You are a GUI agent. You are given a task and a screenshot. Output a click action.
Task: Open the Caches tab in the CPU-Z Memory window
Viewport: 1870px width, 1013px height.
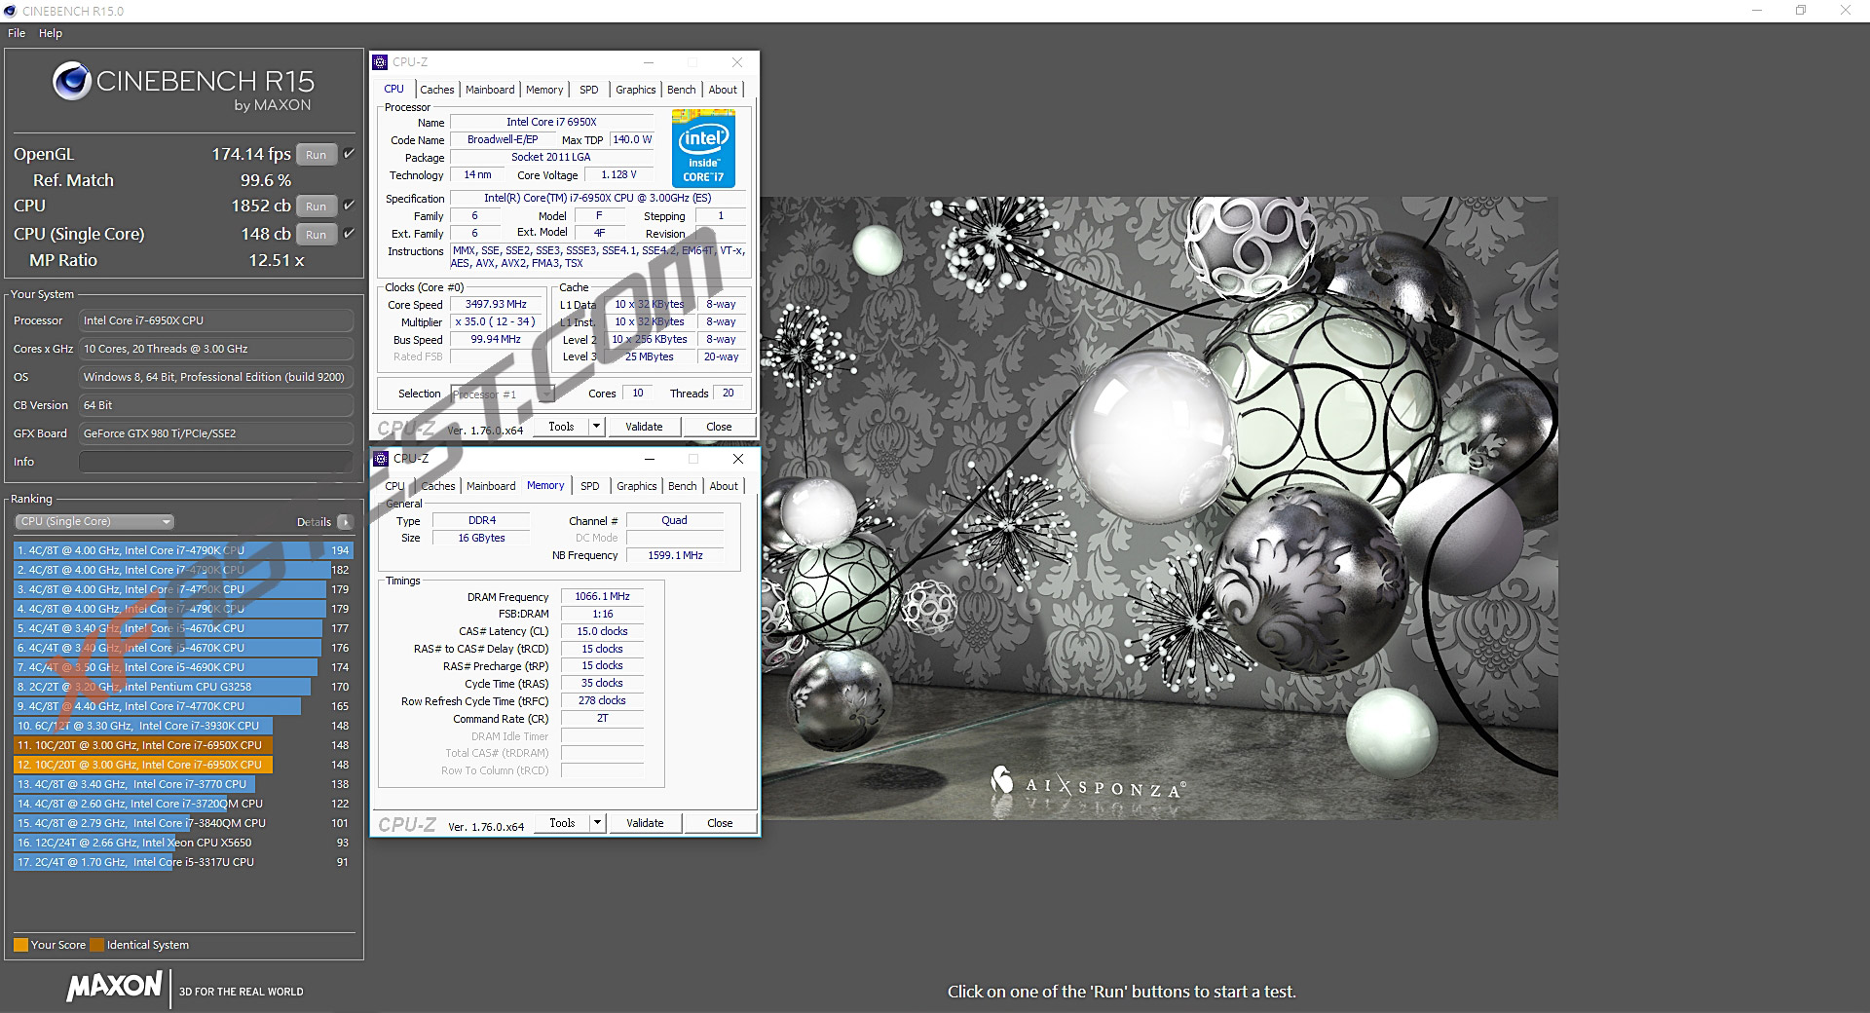point(438,486)
